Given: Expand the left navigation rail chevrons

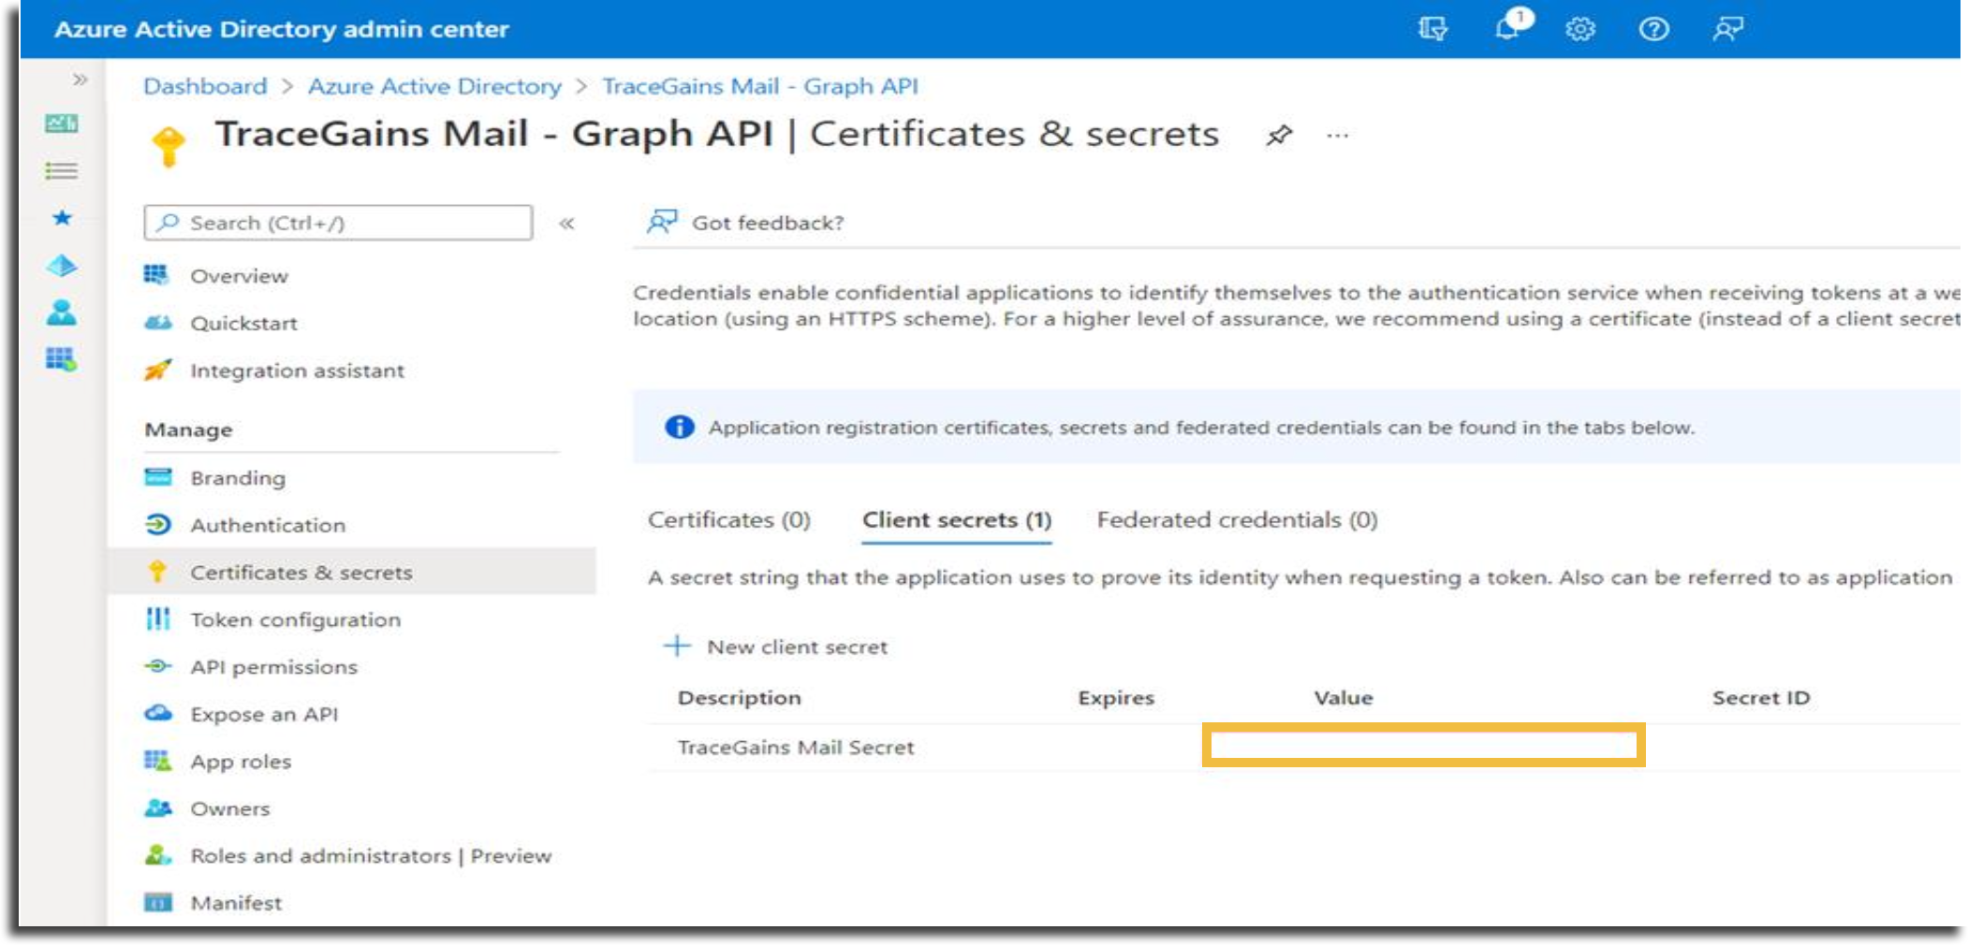Looking at the screenshot, I should click(81, 80).
